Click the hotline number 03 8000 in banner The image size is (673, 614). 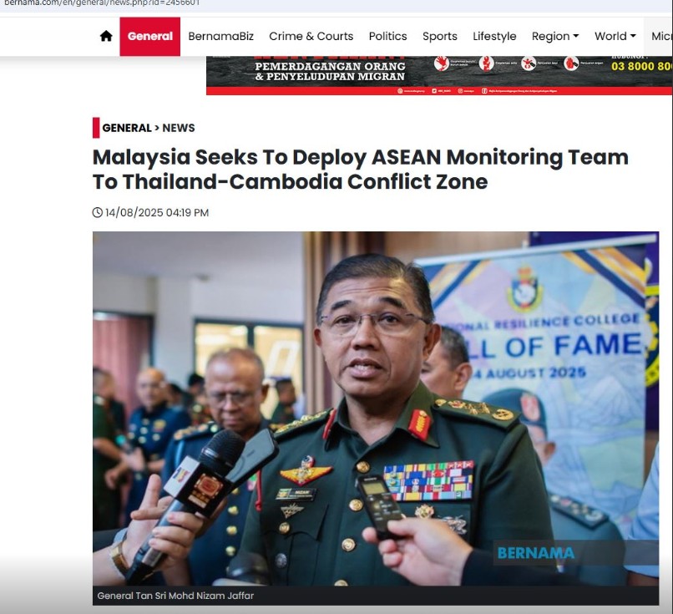point(641,67)
